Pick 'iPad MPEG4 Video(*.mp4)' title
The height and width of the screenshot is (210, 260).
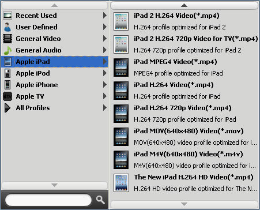(x=175, y=62)
